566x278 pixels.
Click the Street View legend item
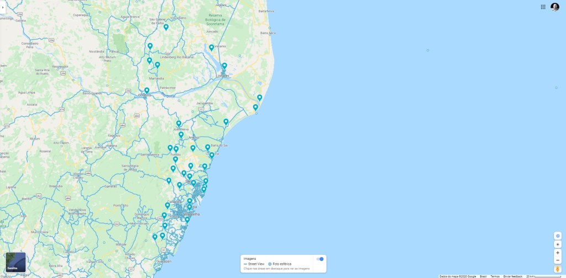coord(255,264)
